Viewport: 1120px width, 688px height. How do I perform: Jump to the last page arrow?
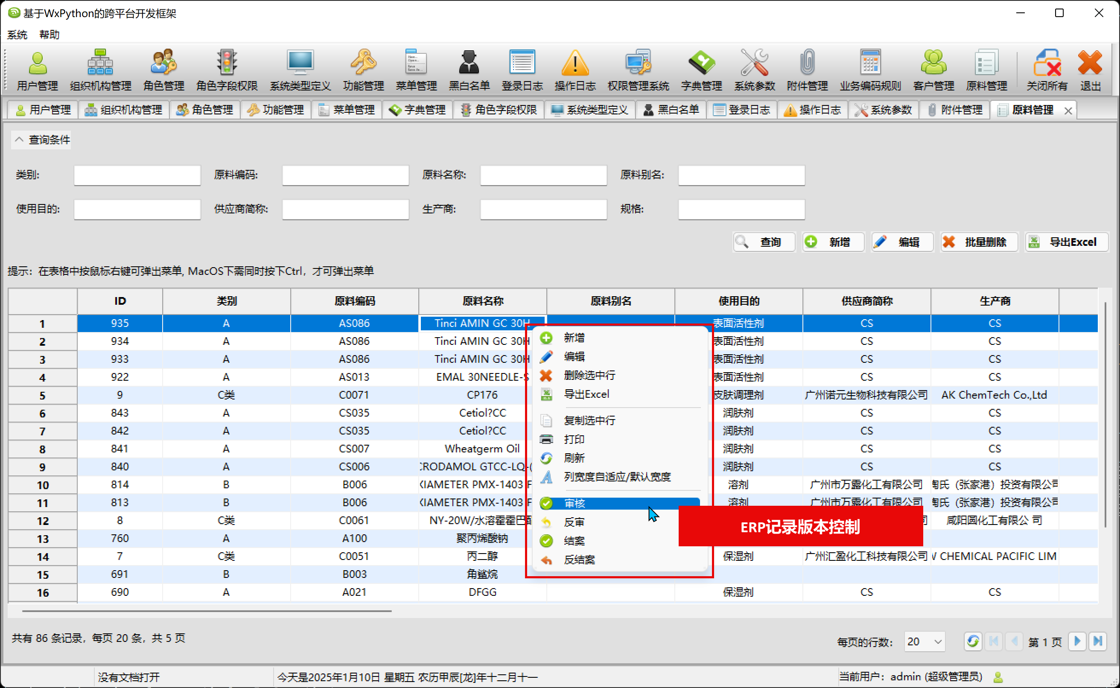point(1097,641)
